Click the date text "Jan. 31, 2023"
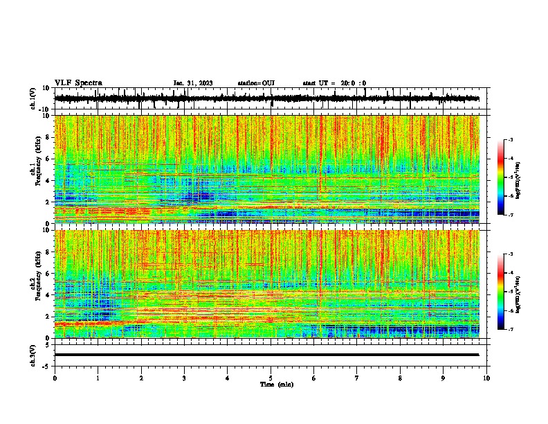The image size is (548, 424). [193, 83]
